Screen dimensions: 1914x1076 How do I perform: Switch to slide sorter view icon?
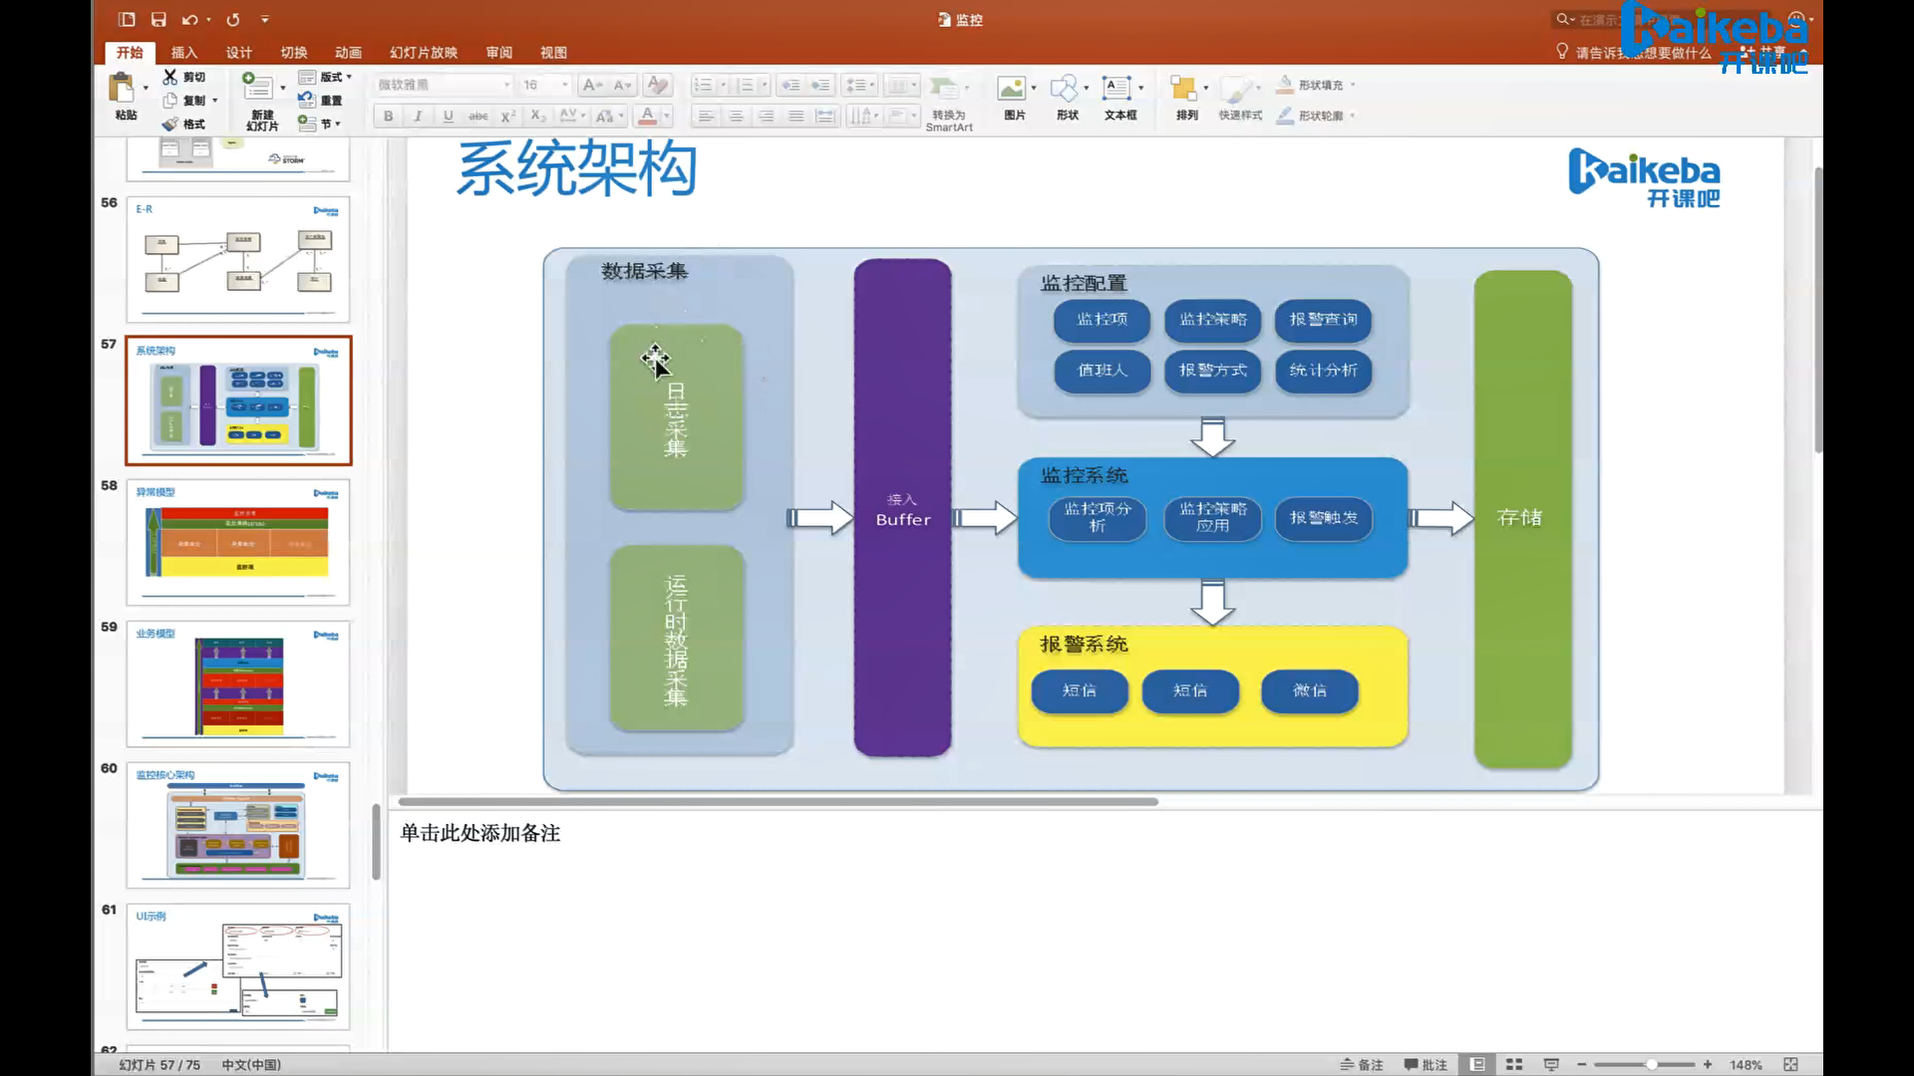(x=1514, y=1064)
